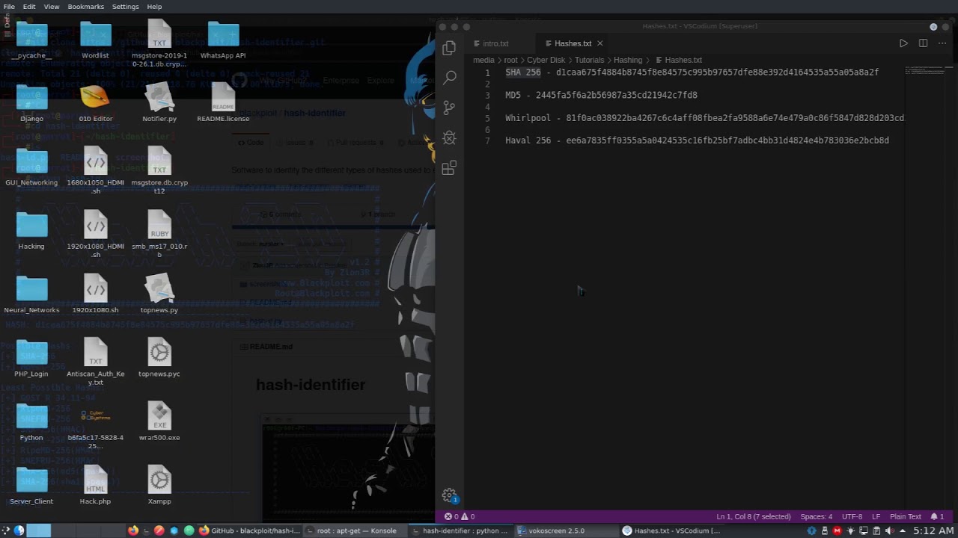Select the Neural_Networks folder icon

coord(31,295)
